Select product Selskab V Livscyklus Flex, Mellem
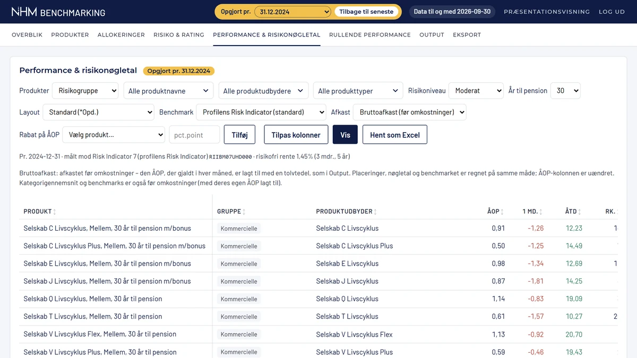This screenshot has height=358, width=637. click(x=100, y=334)
